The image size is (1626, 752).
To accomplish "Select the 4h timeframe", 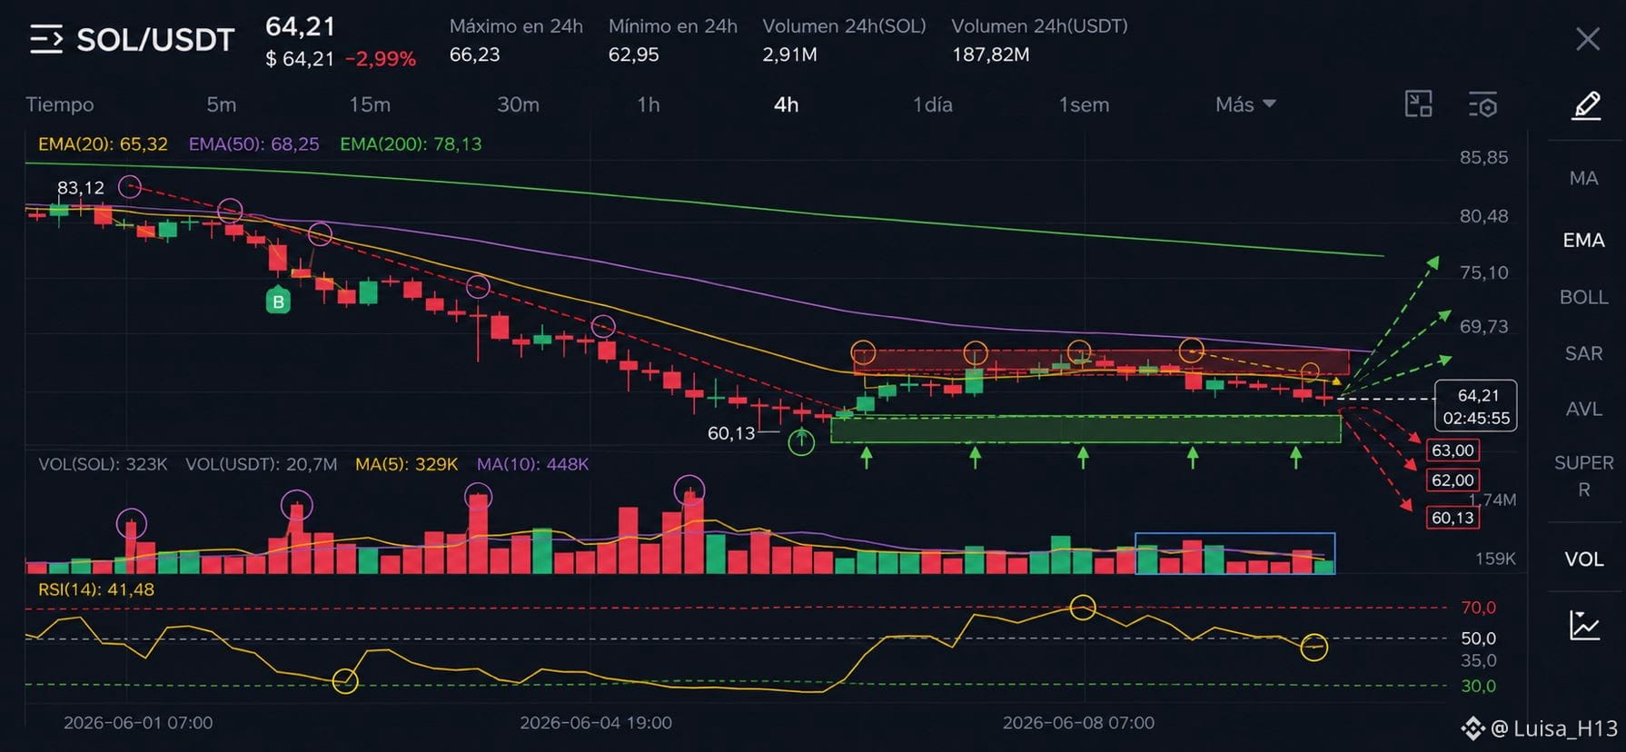I will pos(786,104).
